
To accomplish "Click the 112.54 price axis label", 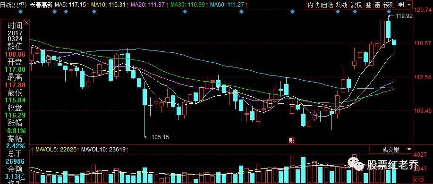I will [x=423, y=77].
